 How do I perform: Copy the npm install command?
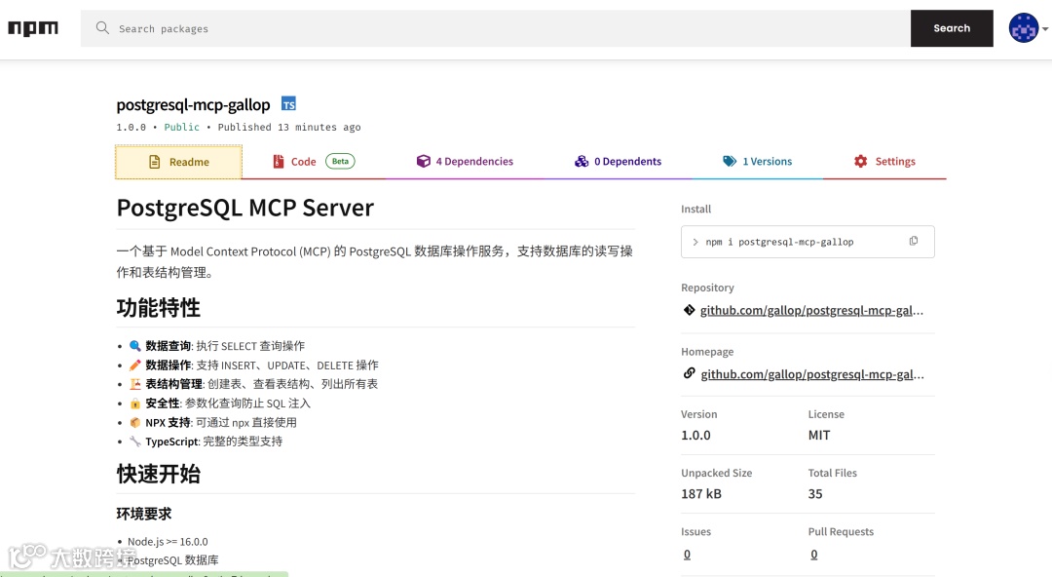(913, 241)
